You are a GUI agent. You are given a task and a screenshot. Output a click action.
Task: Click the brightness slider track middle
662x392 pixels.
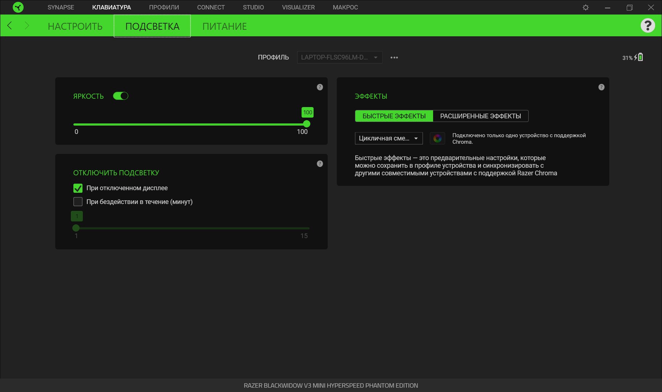191,124
